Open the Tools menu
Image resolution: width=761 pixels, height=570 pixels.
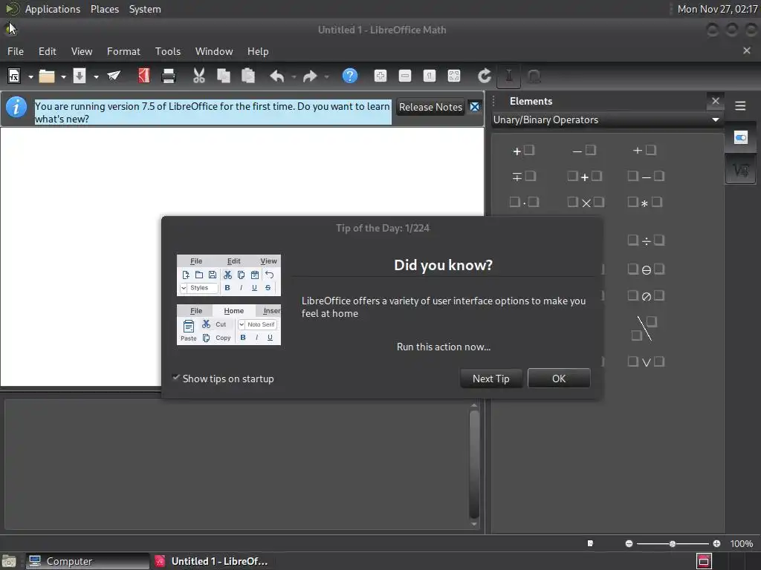(168, 51)
